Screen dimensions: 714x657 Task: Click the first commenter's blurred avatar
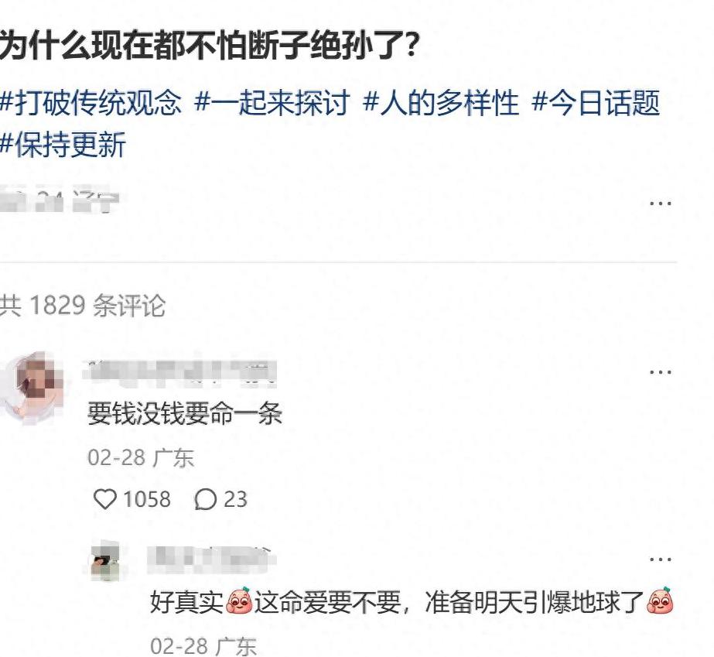[32, 387]
